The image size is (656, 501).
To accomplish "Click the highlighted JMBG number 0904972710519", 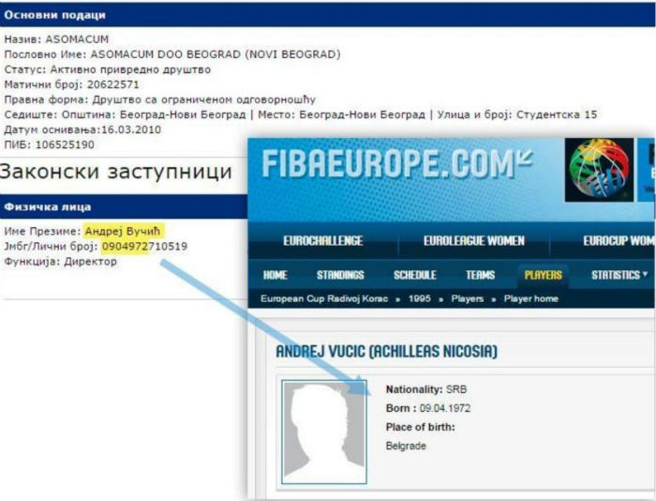I will pos(144,247).
